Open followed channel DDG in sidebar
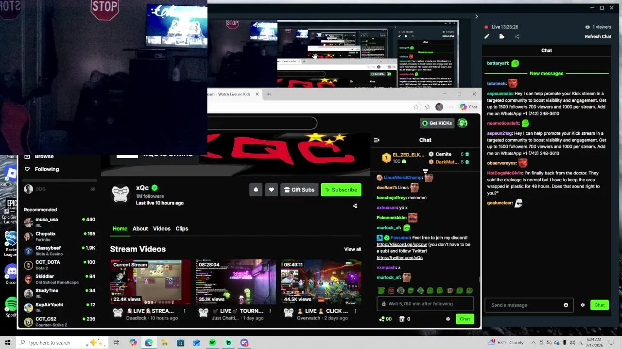Screen dimensions: 622x349 click(59, 189)
